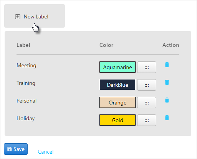Click the Training label name
This screenshot has width=197, height=159.
coord(26,83)
